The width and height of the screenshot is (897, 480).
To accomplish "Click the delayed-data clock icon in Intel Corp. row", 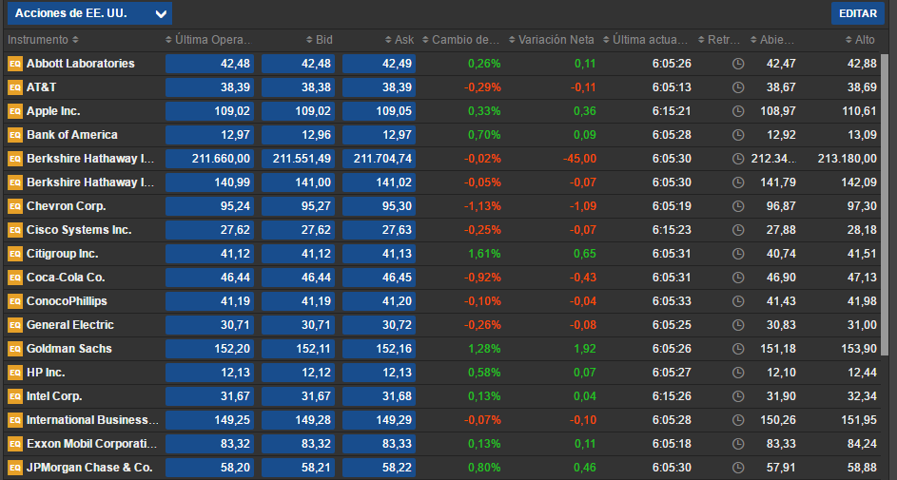I will 738,396.
